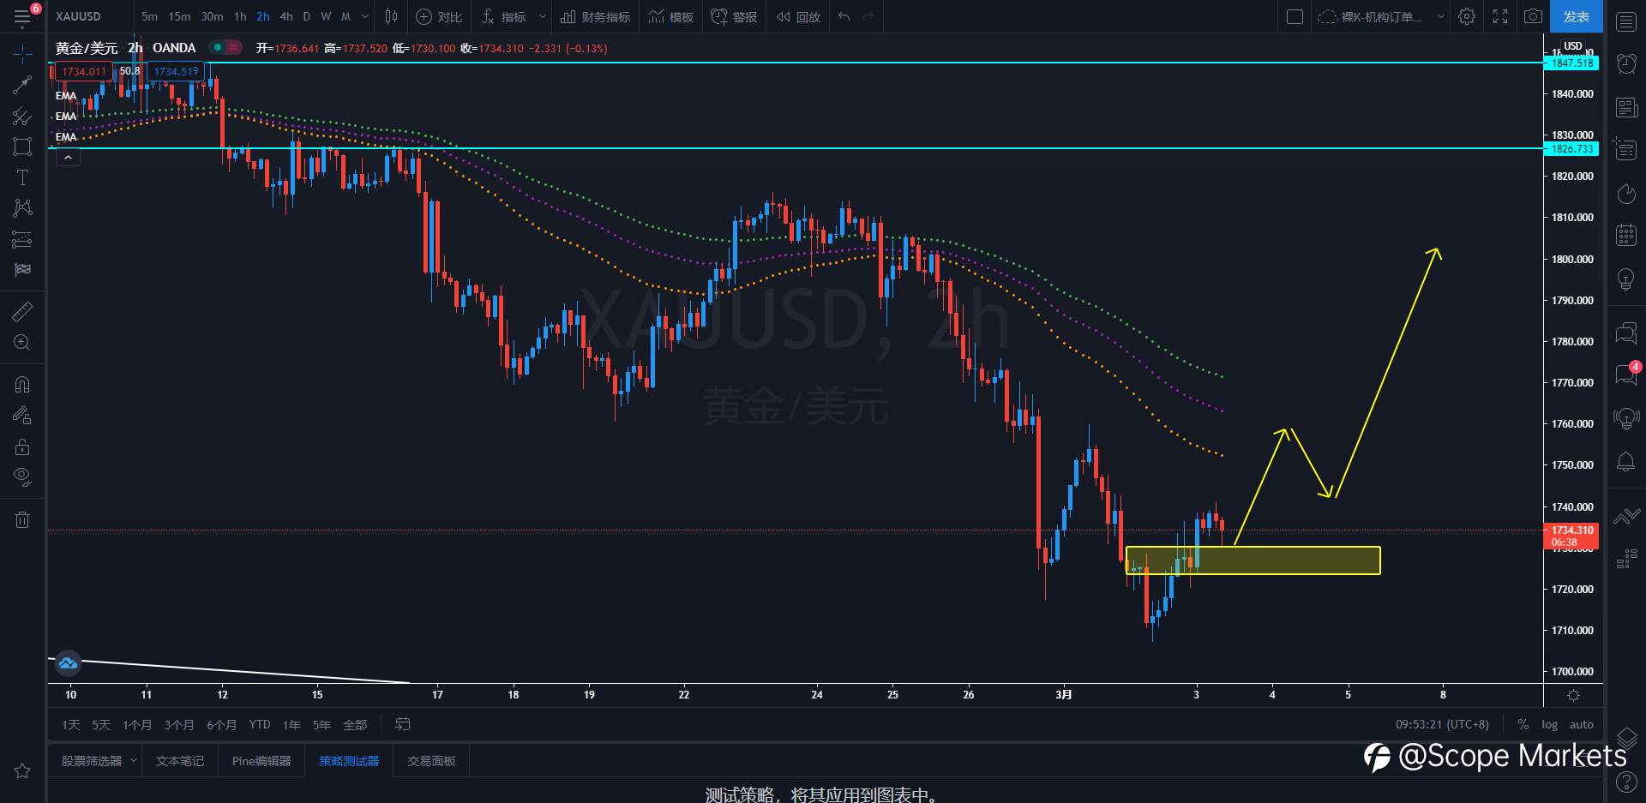
Task: Open the Pine Editor tab
Action: pos(261,761)
